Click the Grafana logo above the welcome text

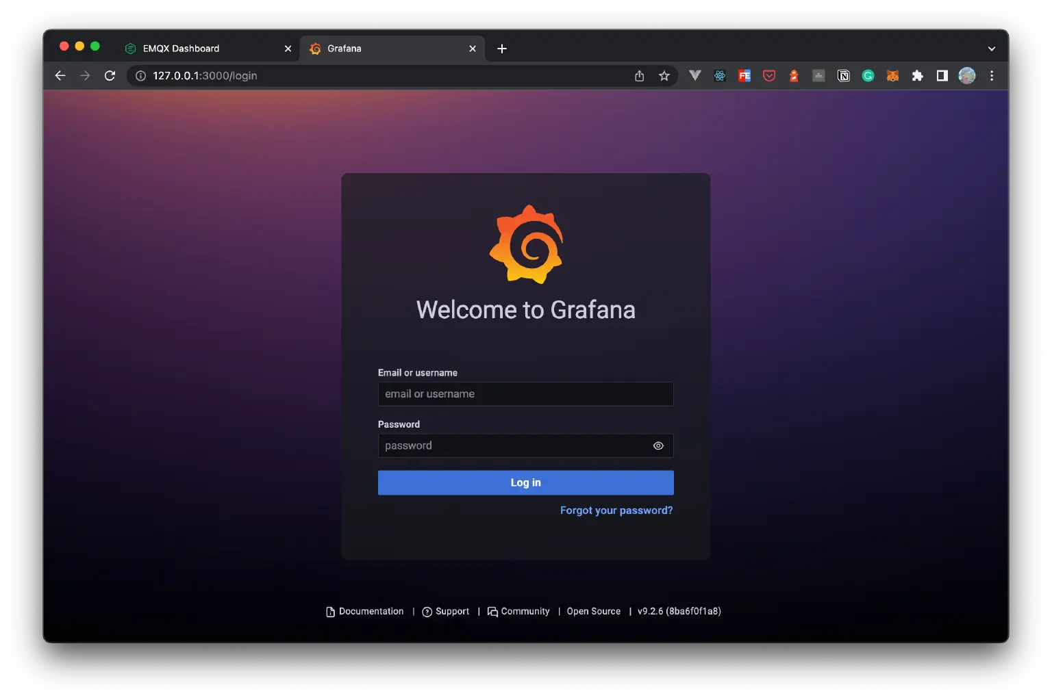click(526, 244)
